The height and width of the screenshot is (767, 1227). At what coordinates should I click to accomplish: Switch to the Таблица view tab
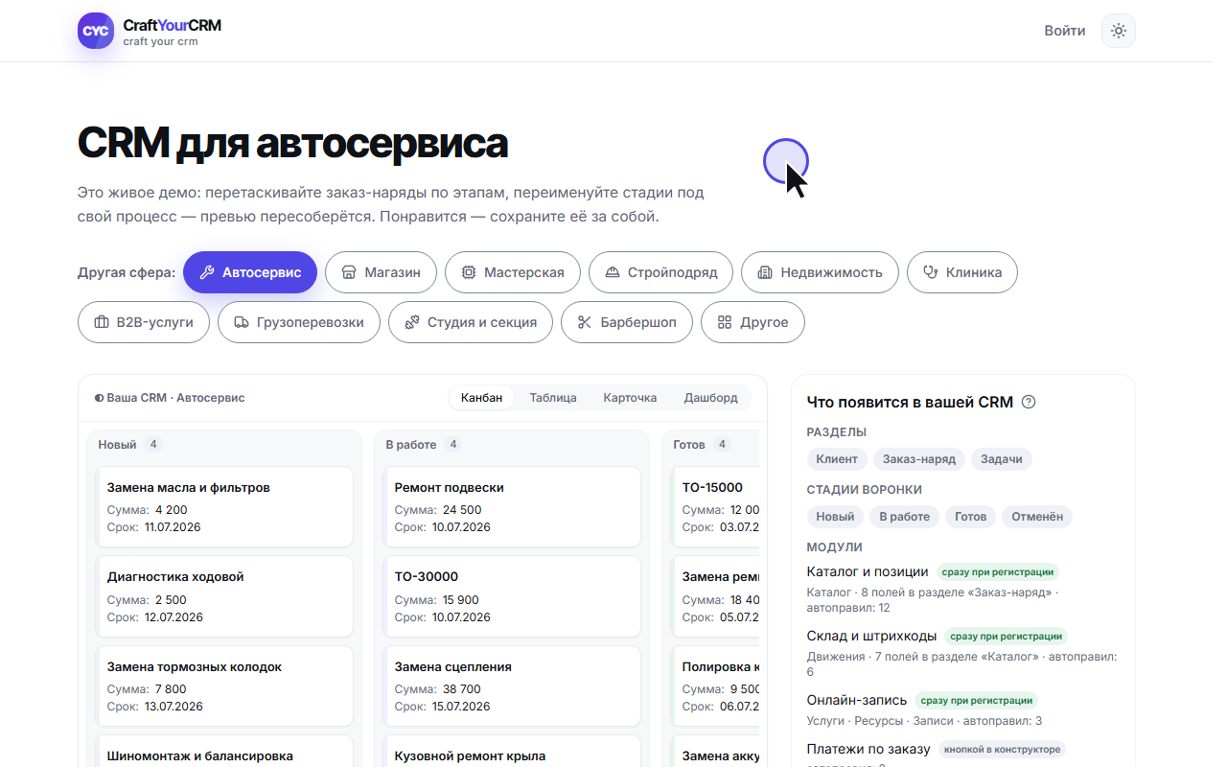coord(553,398)
